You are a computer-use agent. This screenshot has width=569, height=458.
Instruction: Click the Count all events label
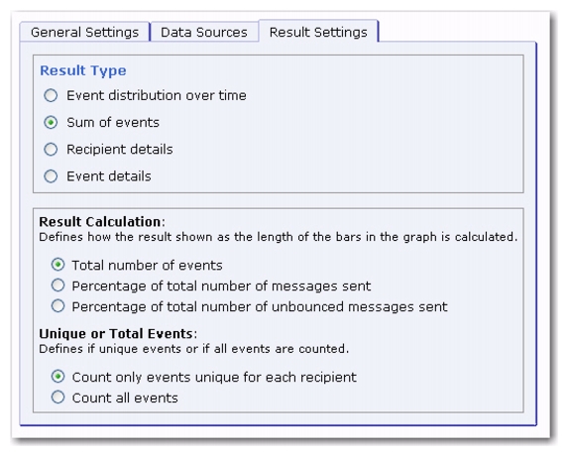point(125,398)
